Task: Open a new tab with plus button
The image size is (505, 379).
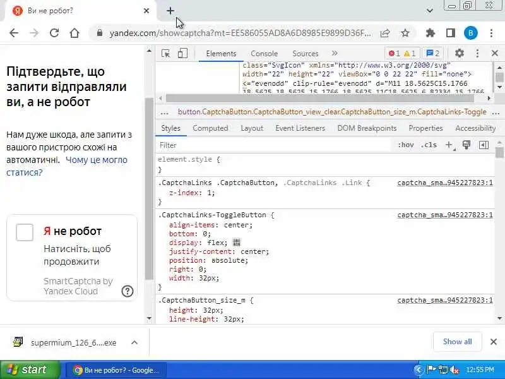Action: (170, 11)
